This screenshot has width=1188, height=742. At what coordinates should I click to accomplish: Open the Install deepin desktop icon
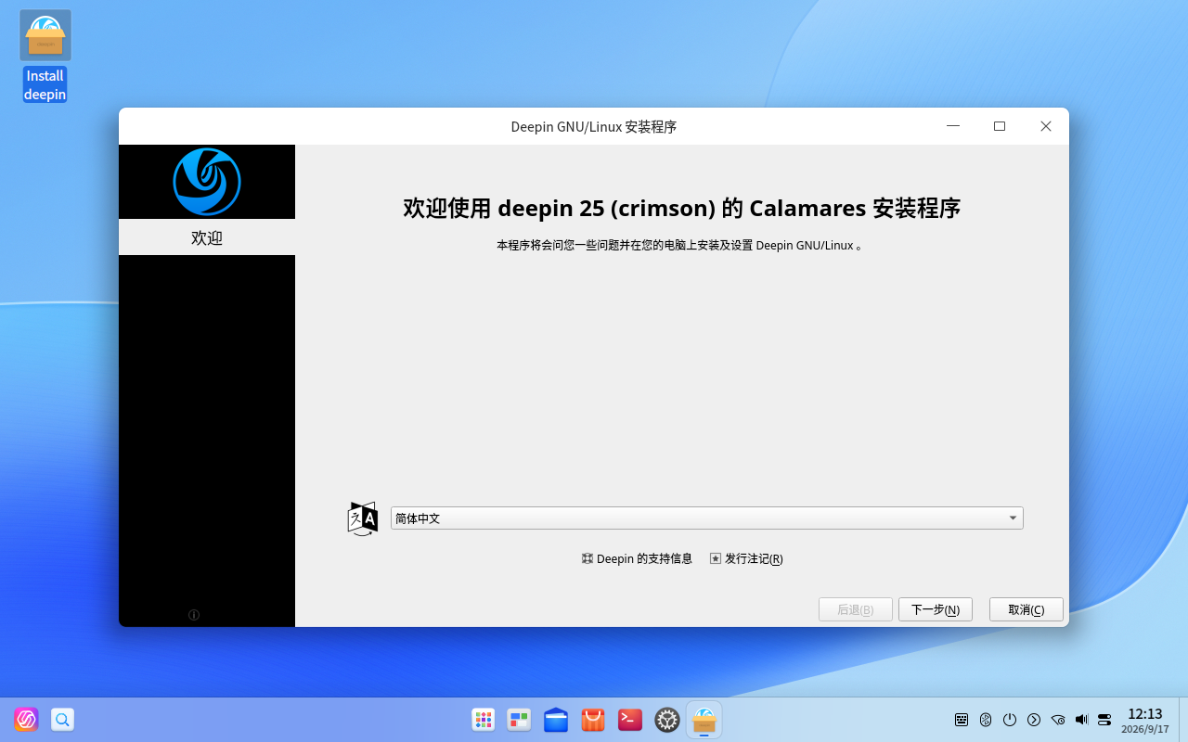pyautogui.click(x=45, y=56)
